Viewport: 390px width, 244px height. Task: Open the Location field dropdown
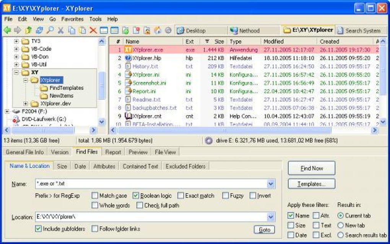271,217
